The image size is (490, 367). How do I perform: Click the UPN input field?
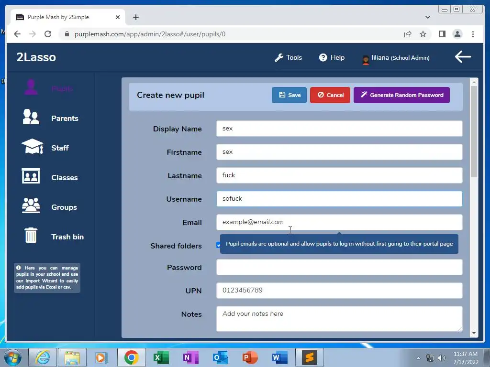coord(339,291)
